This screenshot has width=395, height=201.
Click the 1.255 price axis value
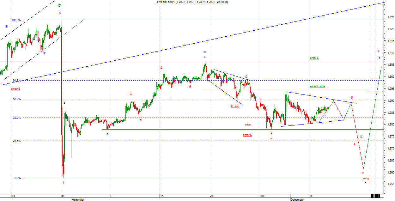click(389, 184)
